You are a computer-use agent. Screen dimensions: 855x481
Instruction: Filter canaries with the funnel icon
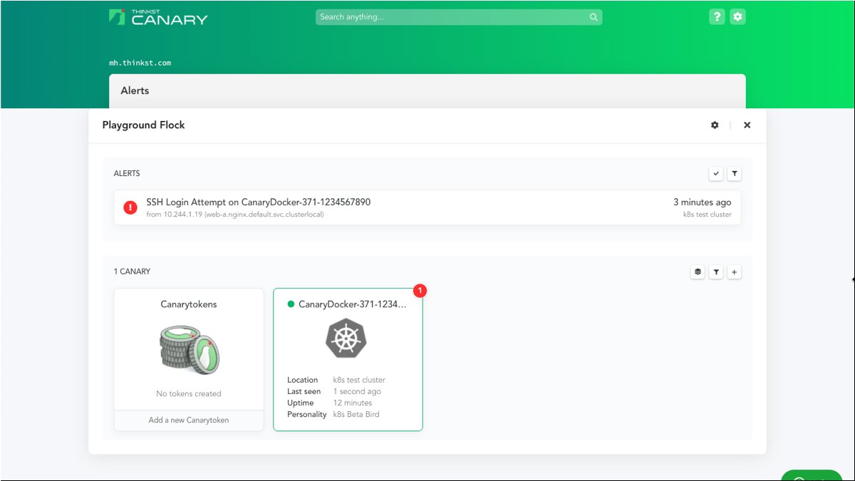point(716,271)
